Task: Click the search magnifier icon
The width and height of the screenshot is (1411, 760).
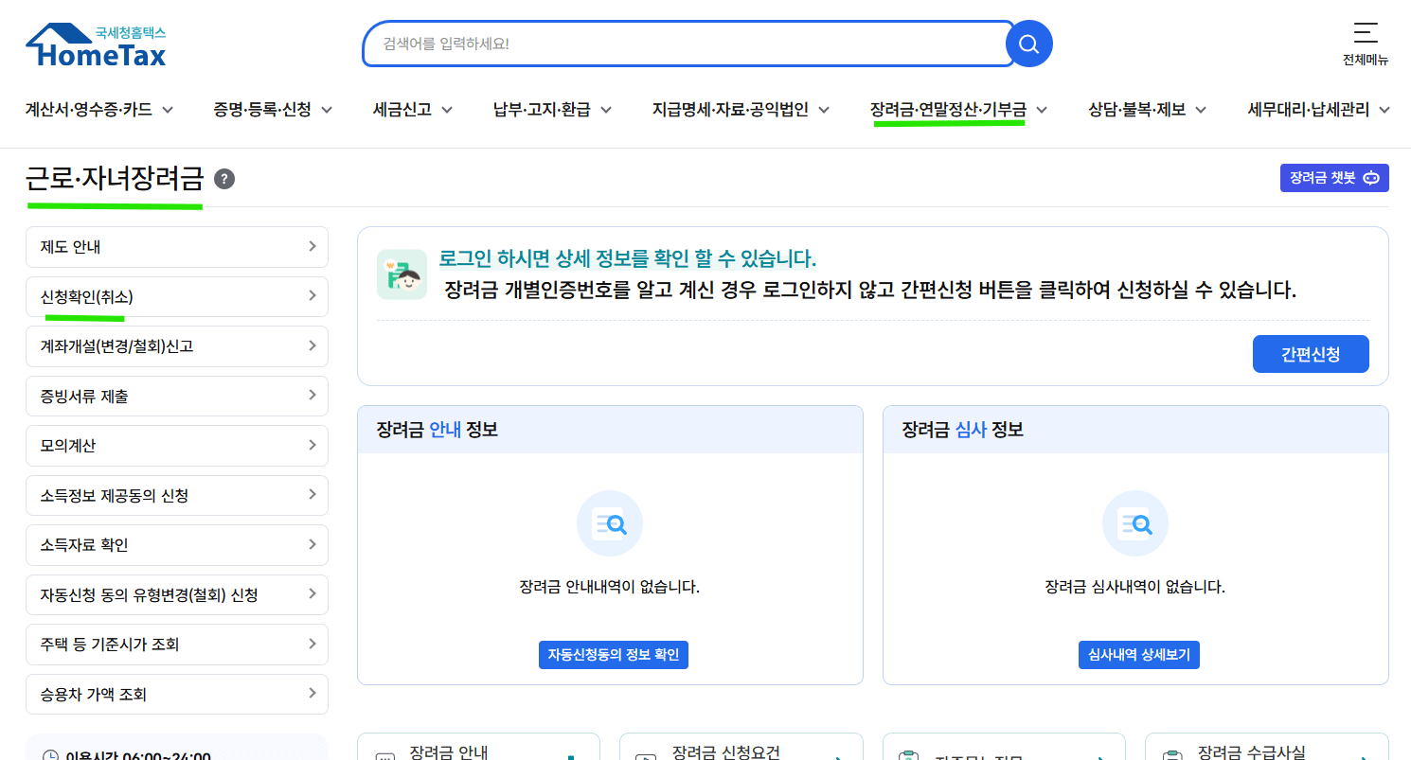Action: [1028, 43]
